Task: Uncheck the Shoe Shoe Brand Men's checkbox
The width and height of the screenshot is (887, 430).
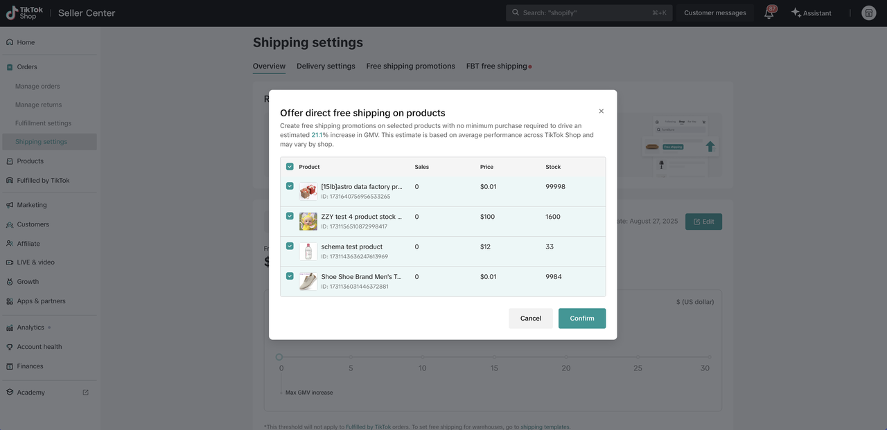Action: click(x=290, y=276)
